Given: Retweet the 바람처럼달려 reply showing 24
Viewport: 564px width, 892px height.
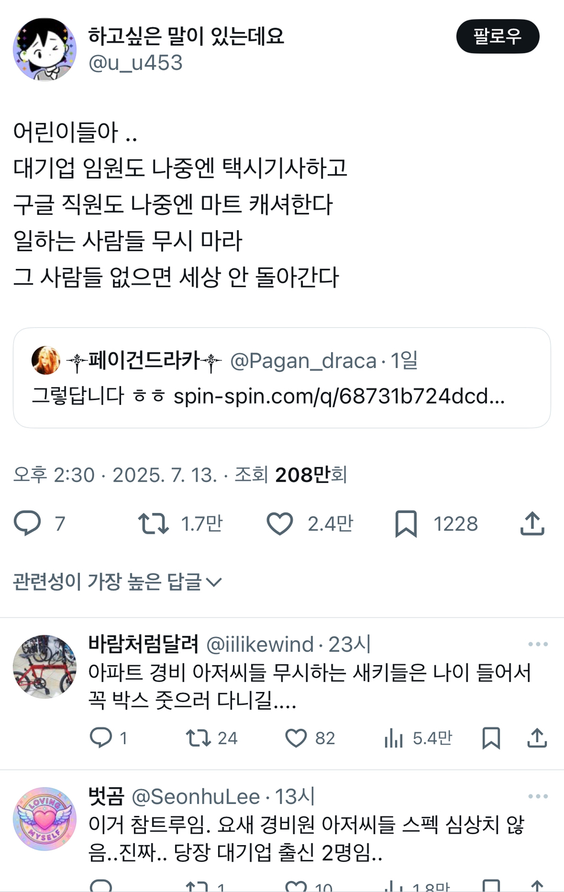Looking at the screenshot, I should [198, 738].
